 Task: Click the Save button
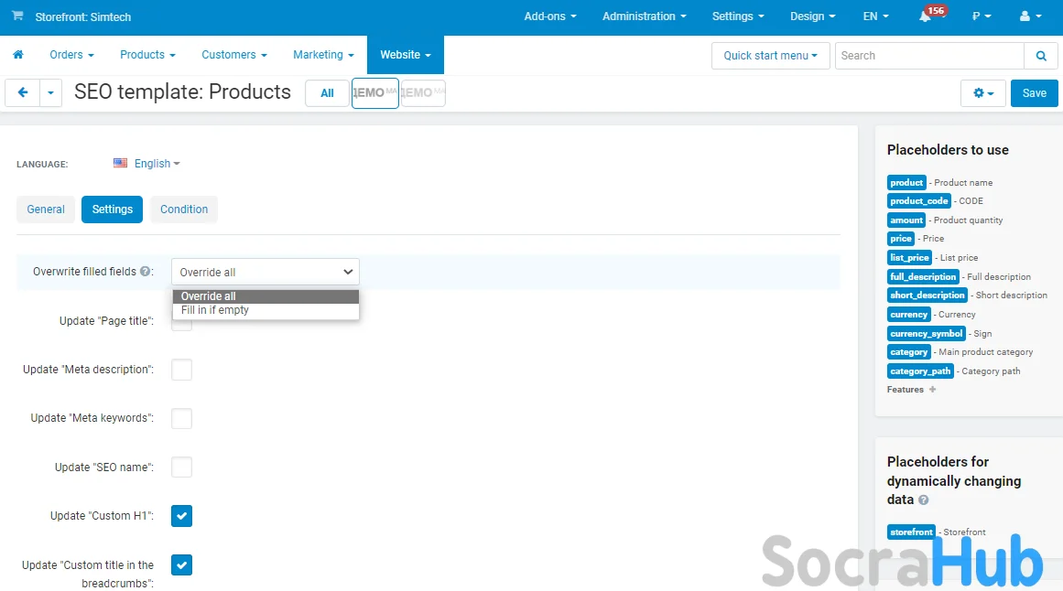(1034, 93)
